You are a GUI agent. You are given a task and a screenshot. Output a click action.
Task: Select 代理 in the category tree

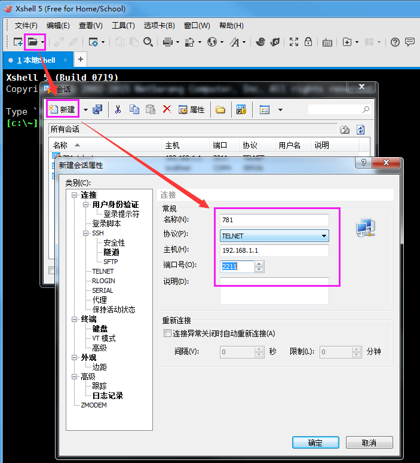100,300
